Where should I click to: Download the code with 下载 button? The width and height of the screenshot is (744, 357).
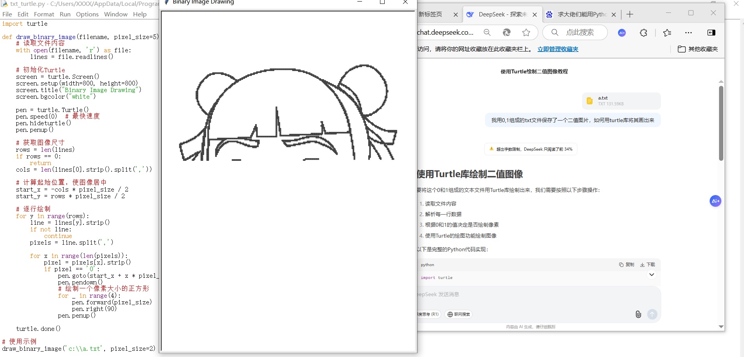coord(648,265)
